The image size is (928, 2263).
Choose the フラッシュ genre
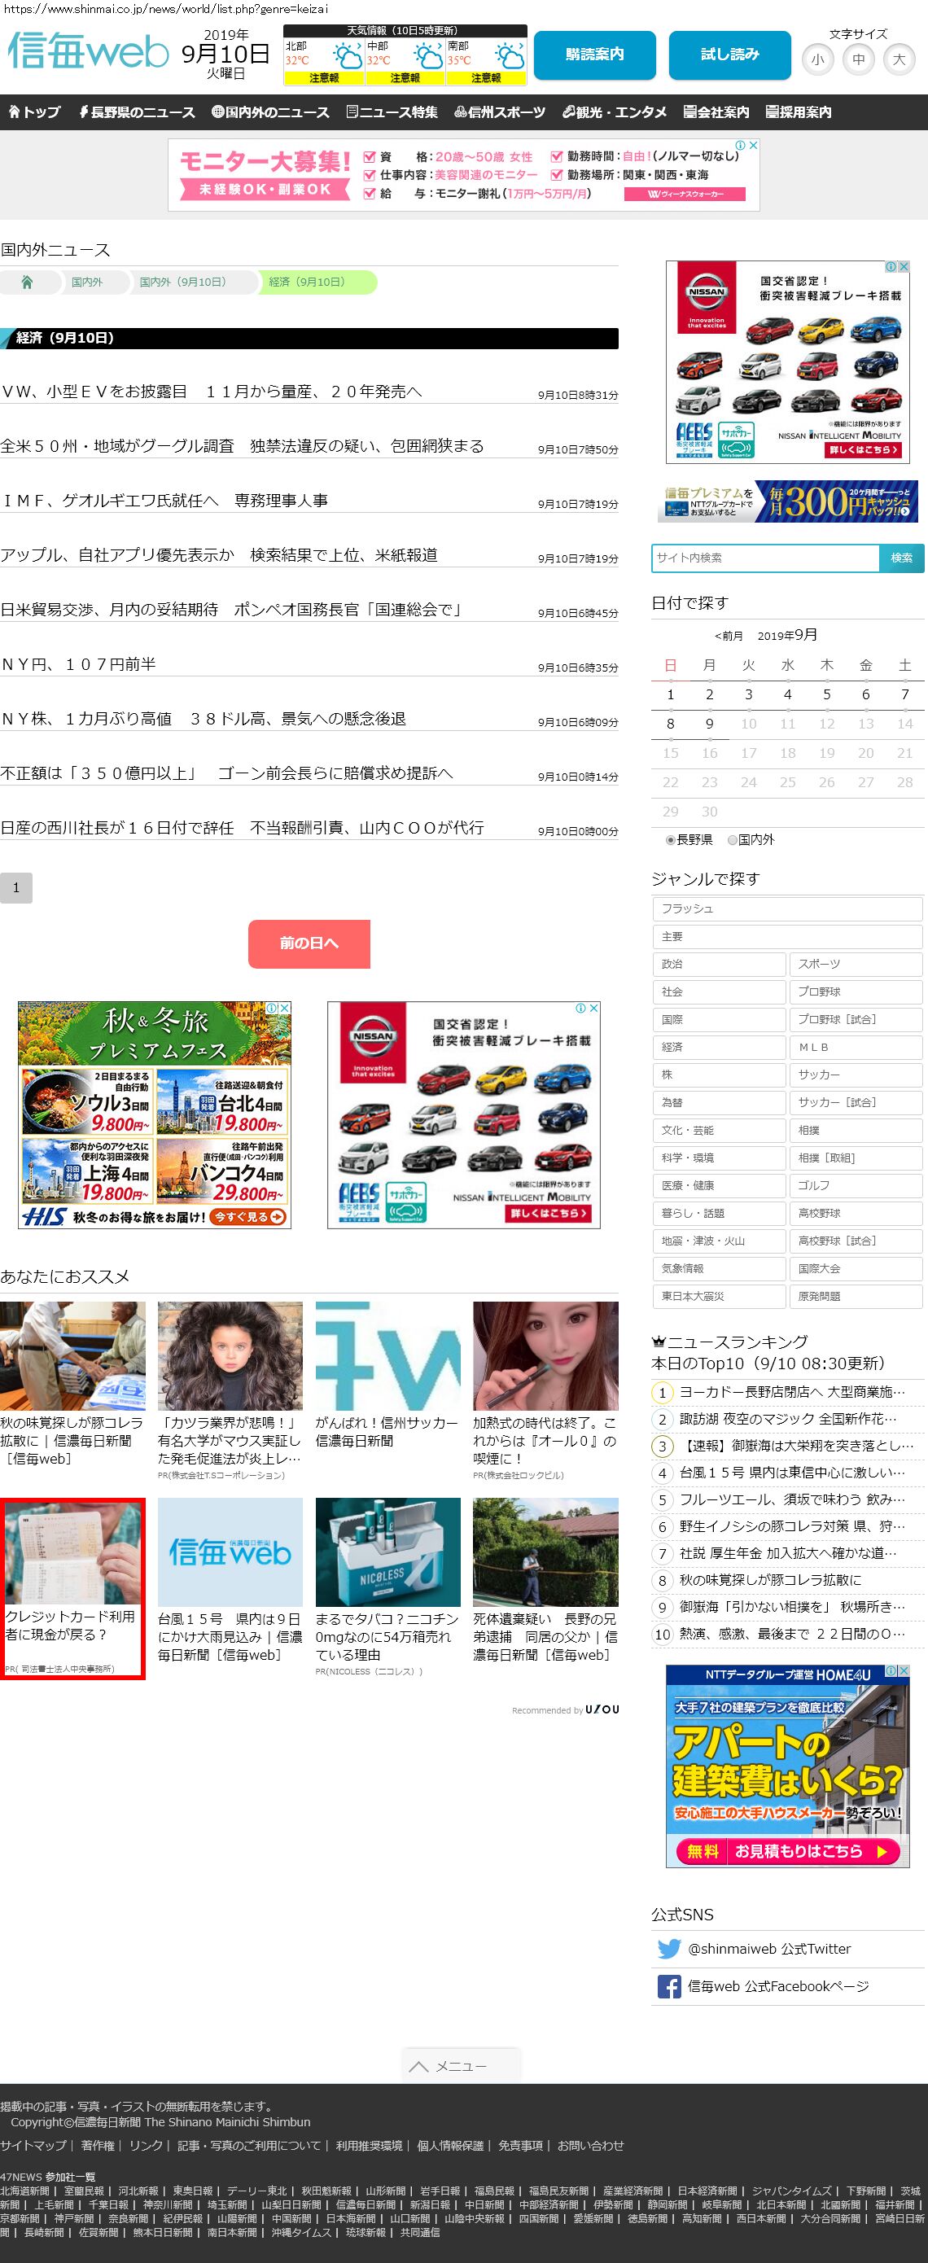[787, 908]
